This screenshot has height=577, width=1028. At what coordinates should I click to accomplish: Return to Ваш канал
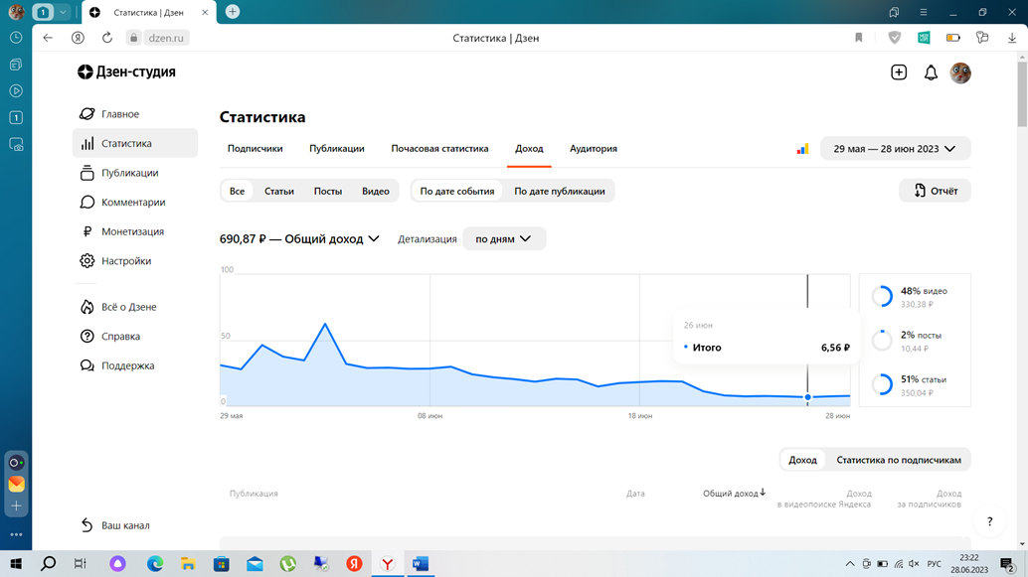(x=114, y=525)
